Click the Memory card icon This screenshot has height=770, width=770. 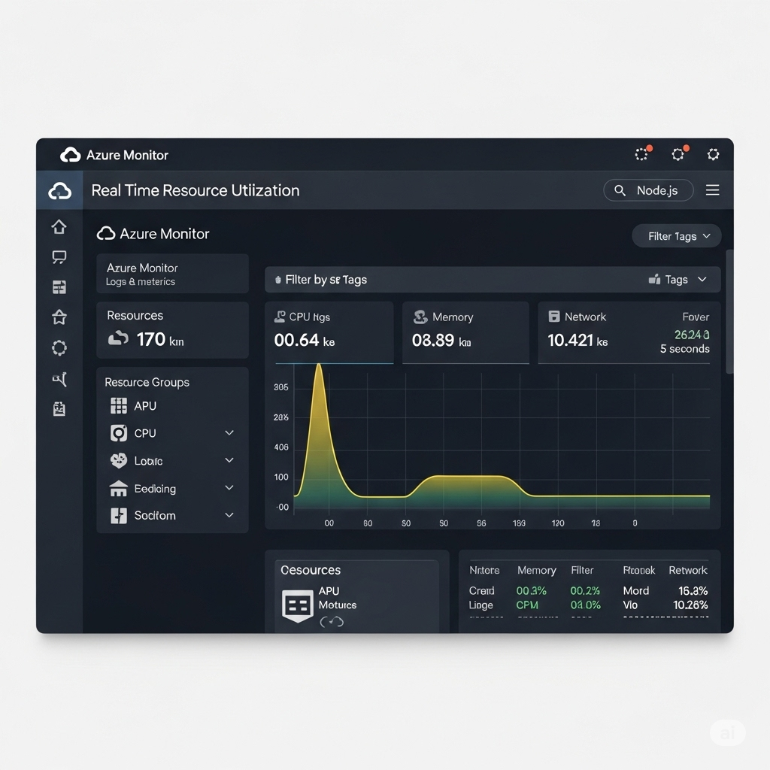pos(420,317)
